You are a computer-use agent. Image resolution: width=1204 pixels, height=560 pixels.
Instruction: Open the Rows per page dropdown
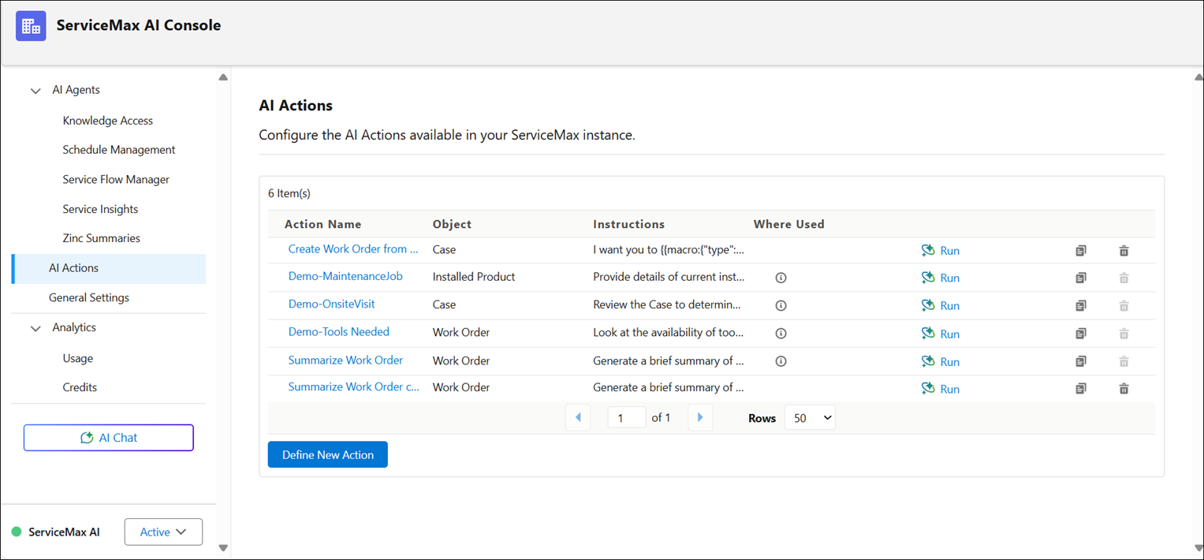[x=810, y=418]
